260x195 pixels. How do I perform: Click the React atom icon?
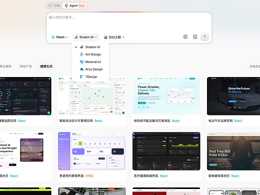click(x=53, y=37)
